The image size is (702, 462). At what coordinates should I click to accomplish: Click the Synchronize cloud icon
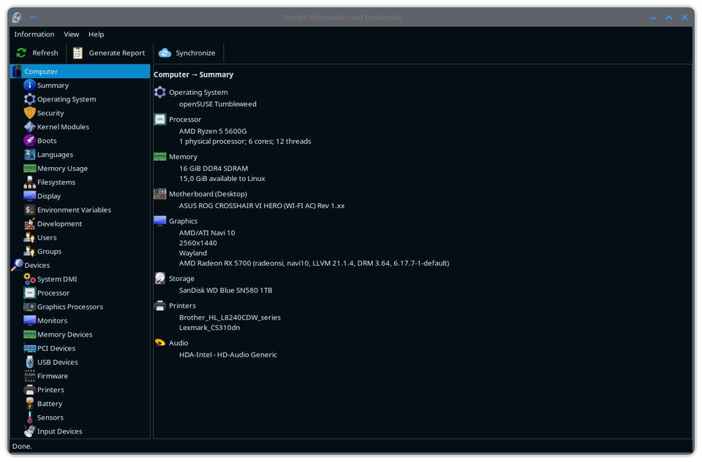165,53
